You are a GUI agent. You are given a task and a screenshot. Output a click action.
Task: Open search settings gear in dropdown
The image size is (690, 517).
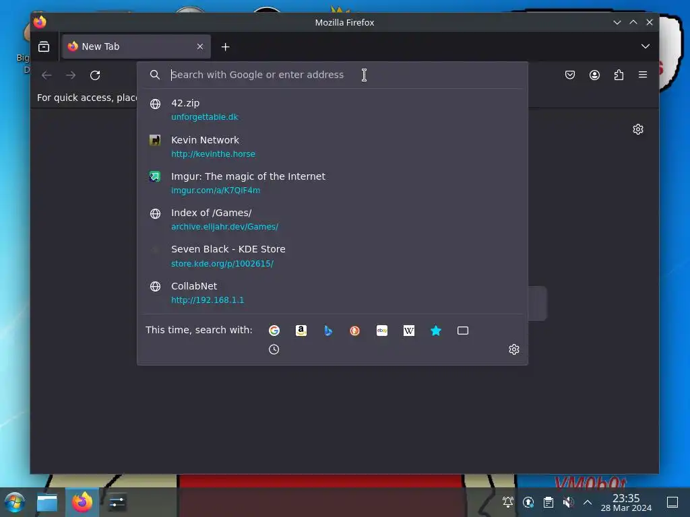(x=514, y=349)
